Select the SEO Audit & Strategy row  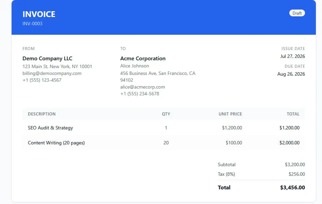point(164,128)
